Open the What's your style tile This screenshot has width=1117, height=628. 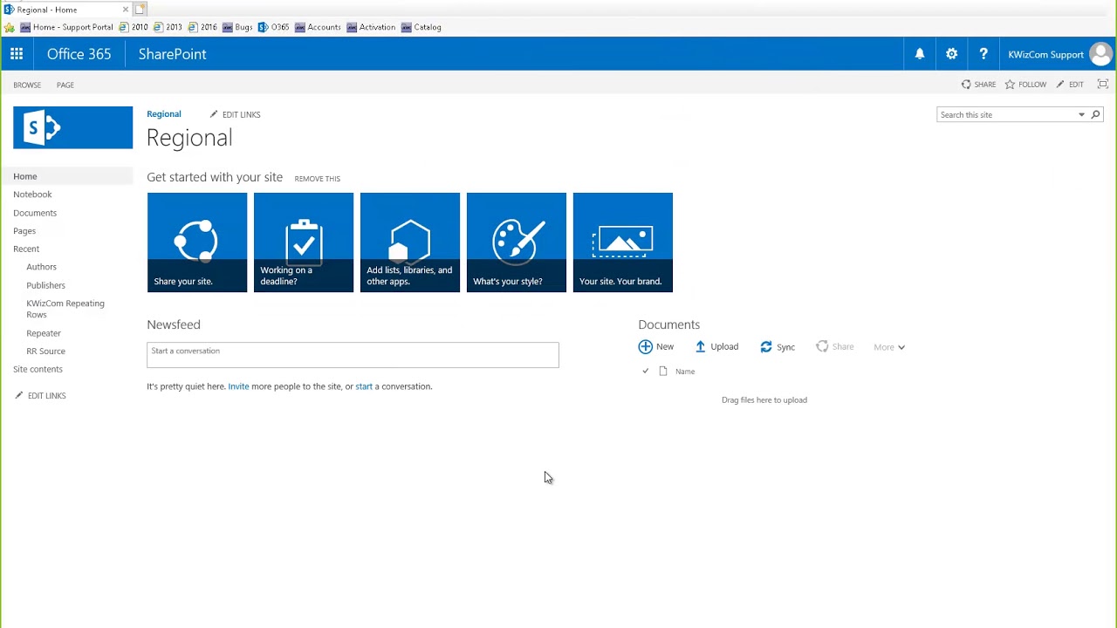517,242
